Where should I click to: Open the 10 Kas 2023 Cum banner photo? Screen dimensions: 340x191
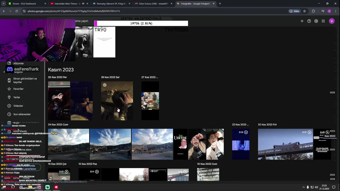tap(208, 175)
